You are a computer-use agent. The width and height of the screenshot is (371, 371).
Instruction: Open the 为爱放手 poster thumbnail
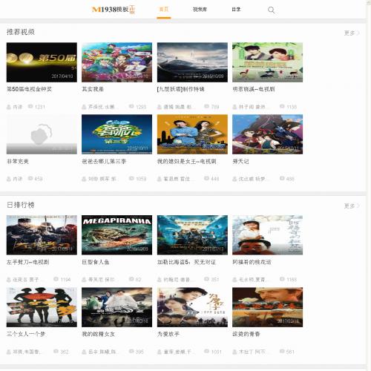click(x=192, y=307)
